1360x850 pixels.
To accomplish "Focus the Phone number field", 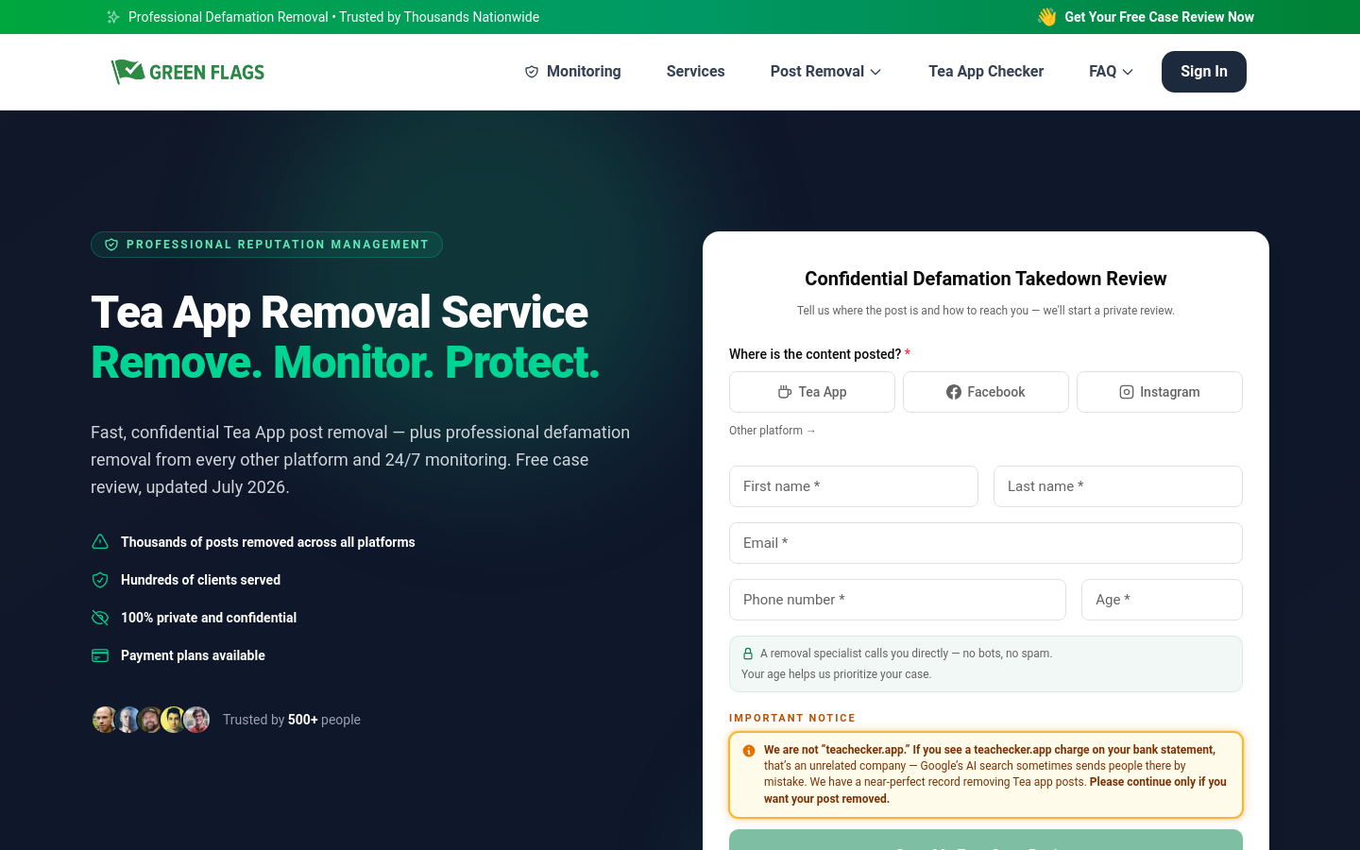I will [897, 600].
